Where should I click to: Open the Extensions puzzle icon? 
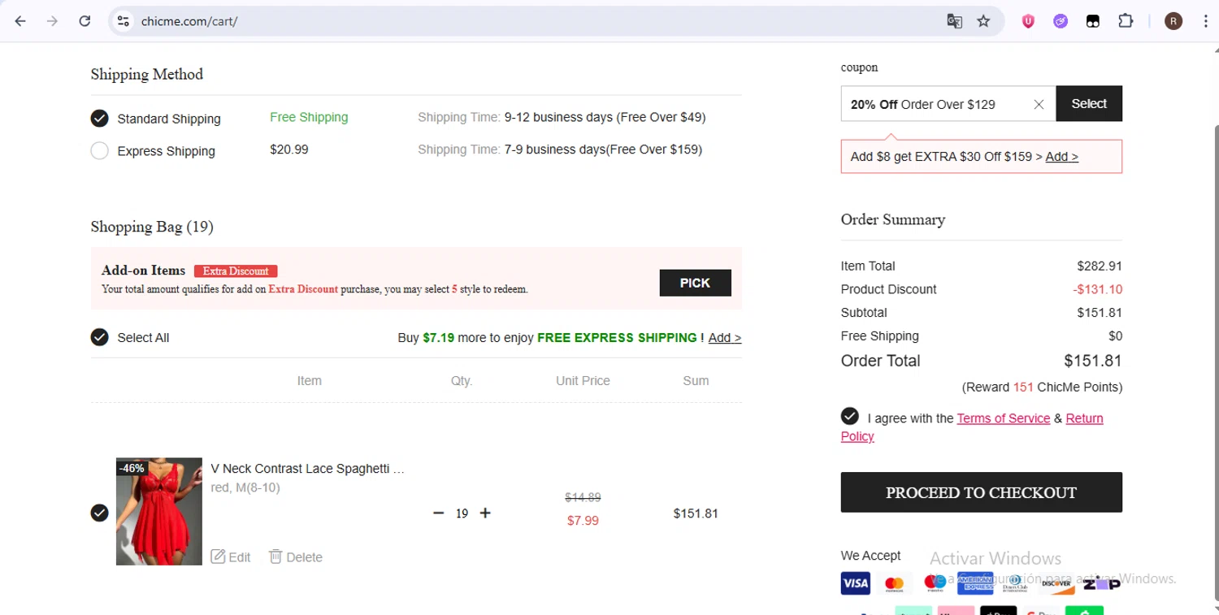click(1126, 21)
